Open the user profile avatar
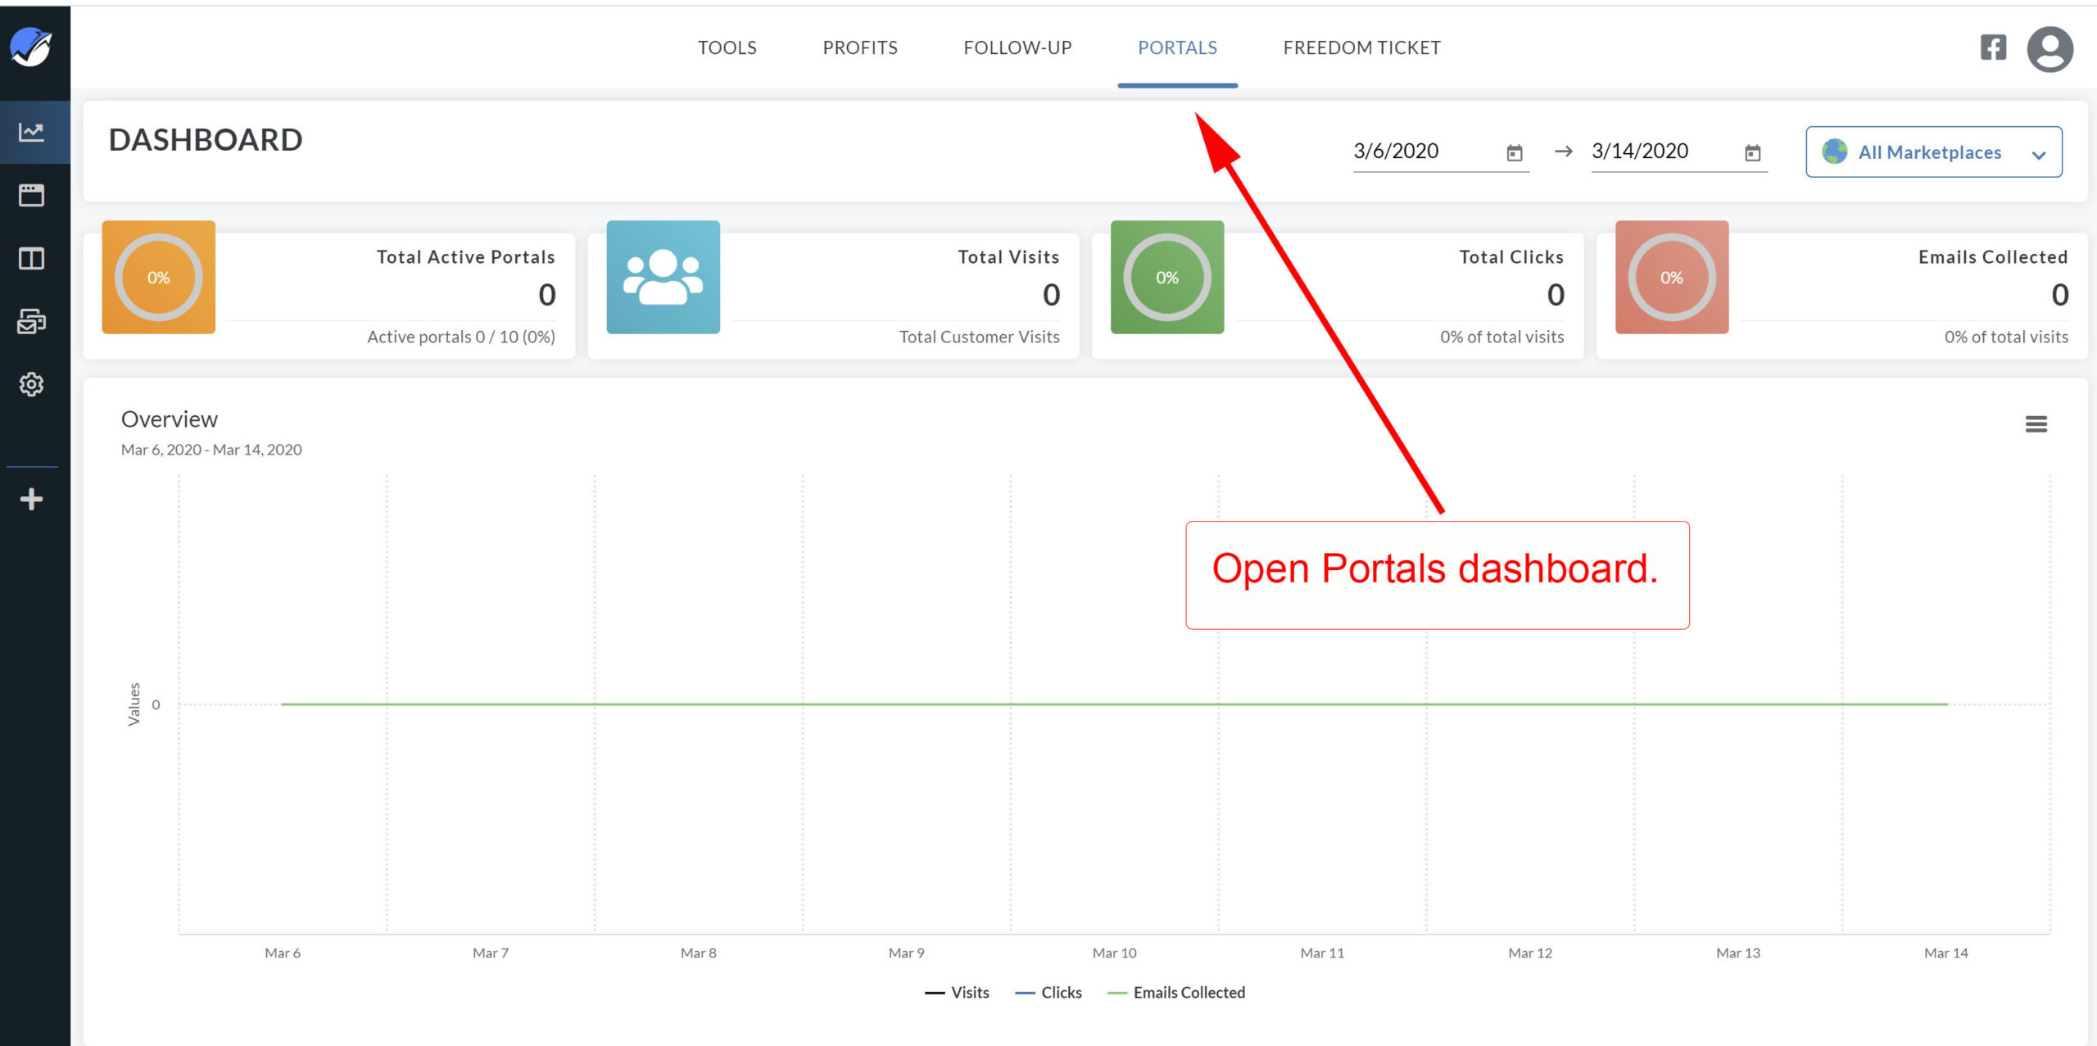Image resolution: width=2097 pixels, height=1046 pixels. click(x=2050, y=49)
